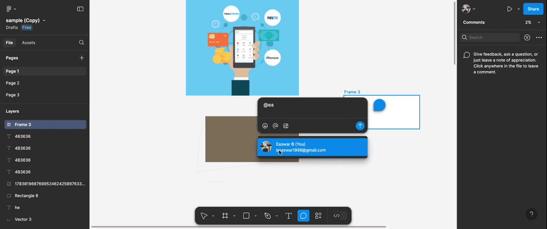The width and height of the screenshot is (547, 229).
Task: Click the payment illustration image on canvas
Action: (x=242, y=48)
